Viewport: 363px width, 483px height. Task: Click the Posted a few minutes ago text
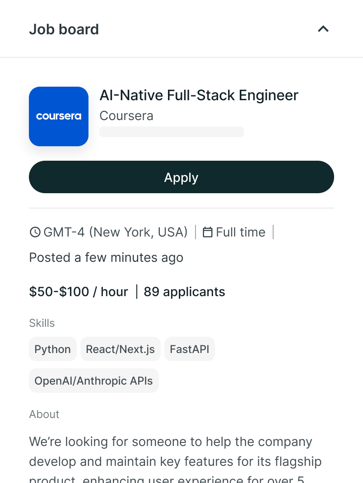(106, 257)
